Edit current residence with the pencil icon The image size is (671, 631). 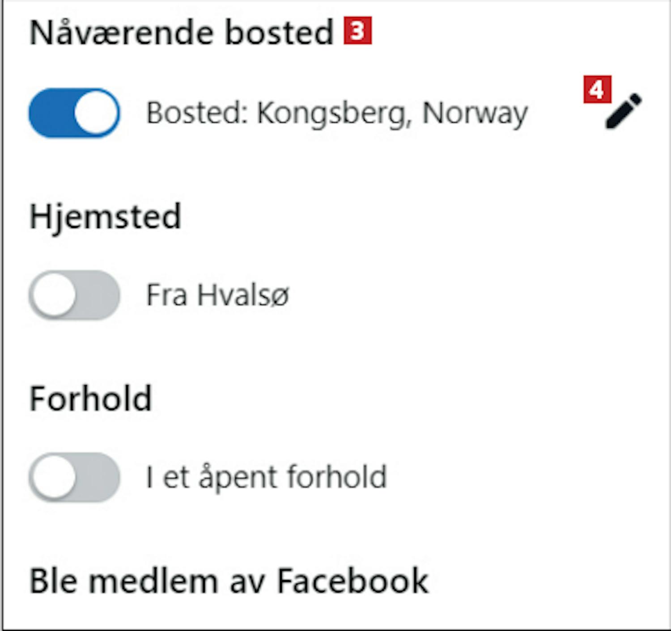[x=623, y=111]
